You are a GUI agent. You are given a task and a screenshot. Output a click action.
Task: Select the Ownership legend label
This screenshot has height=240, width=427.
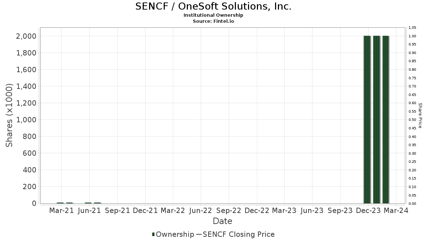coord(175,234)
